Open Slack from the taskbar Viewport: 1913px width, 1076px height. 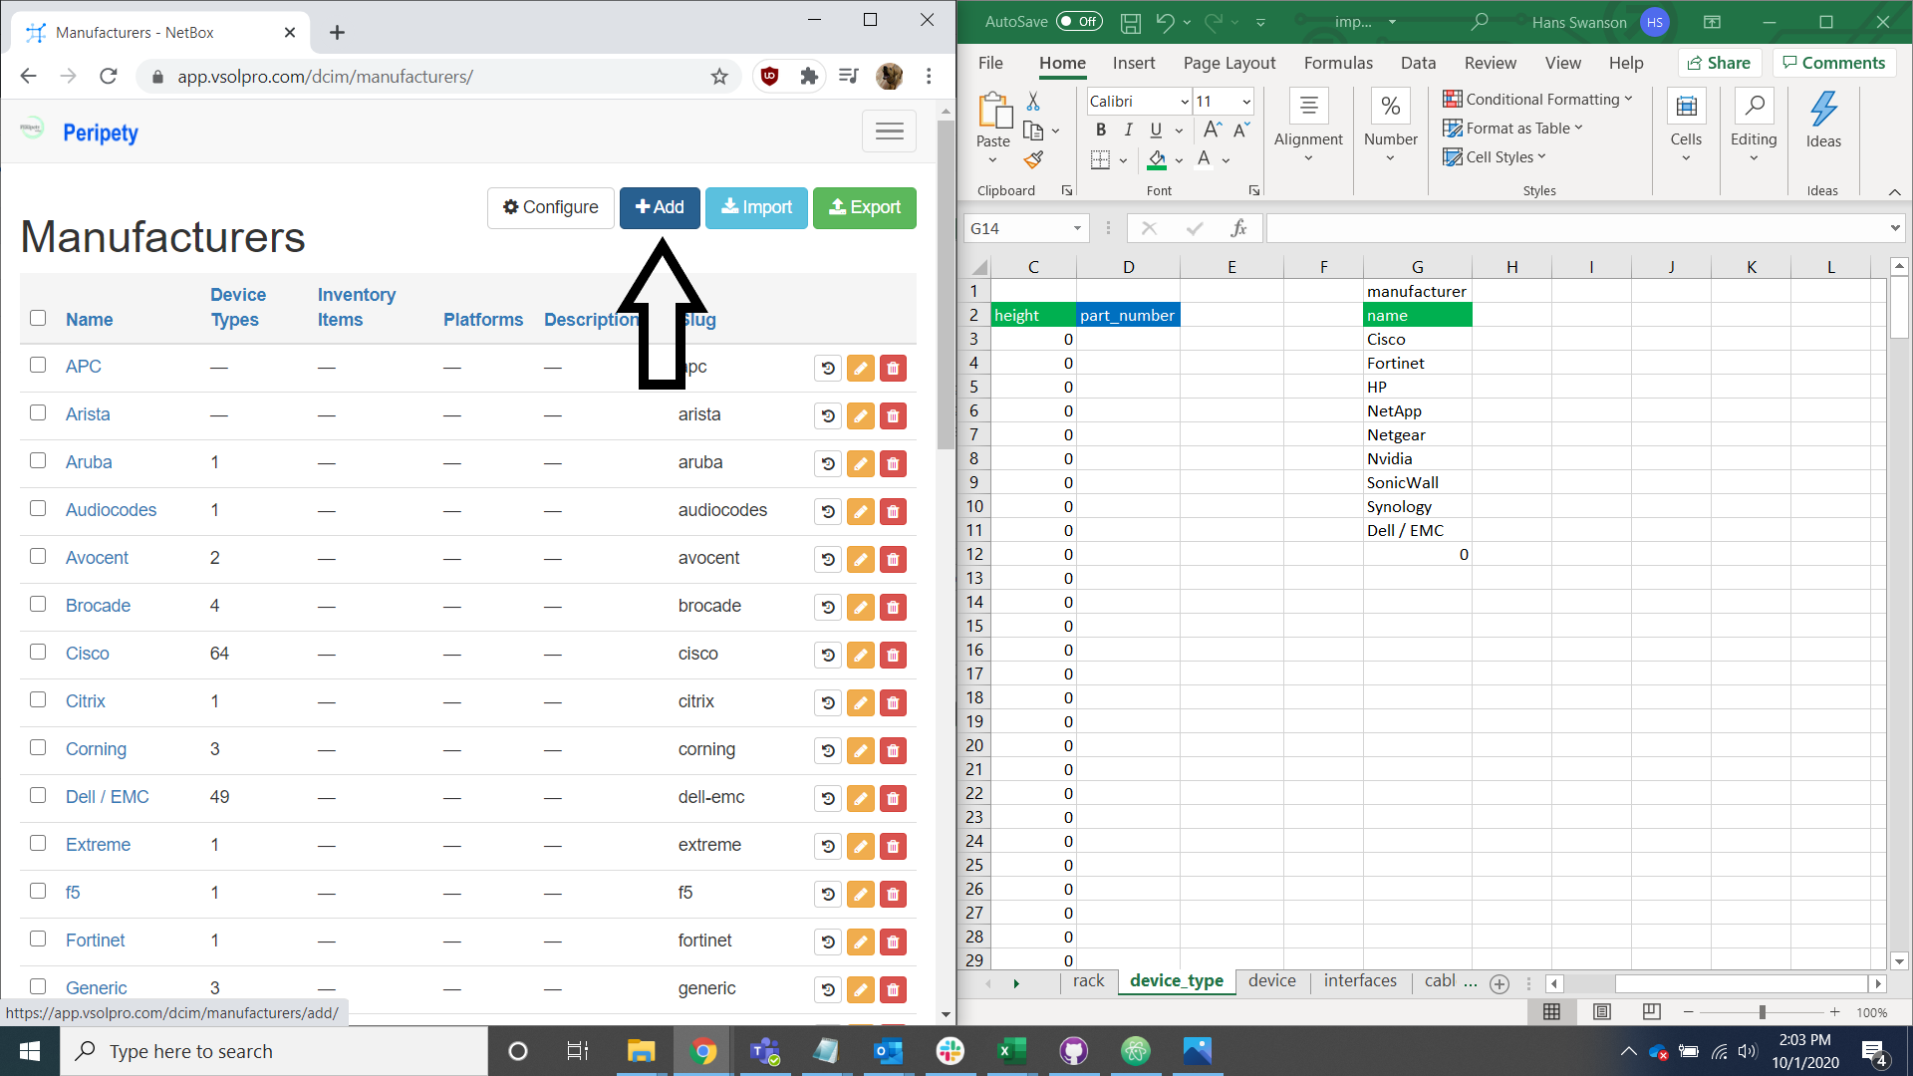pos(950,1051)
